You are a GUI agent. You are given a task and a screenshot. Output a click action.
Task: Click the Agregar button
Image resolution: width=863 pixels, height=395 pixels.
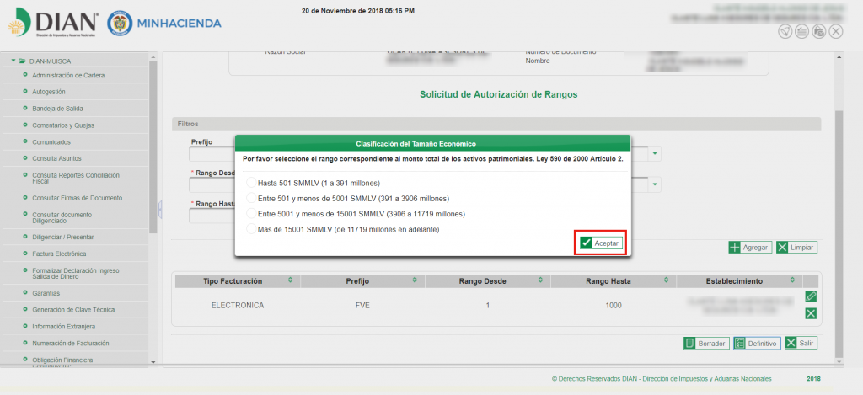coord(749,248)
